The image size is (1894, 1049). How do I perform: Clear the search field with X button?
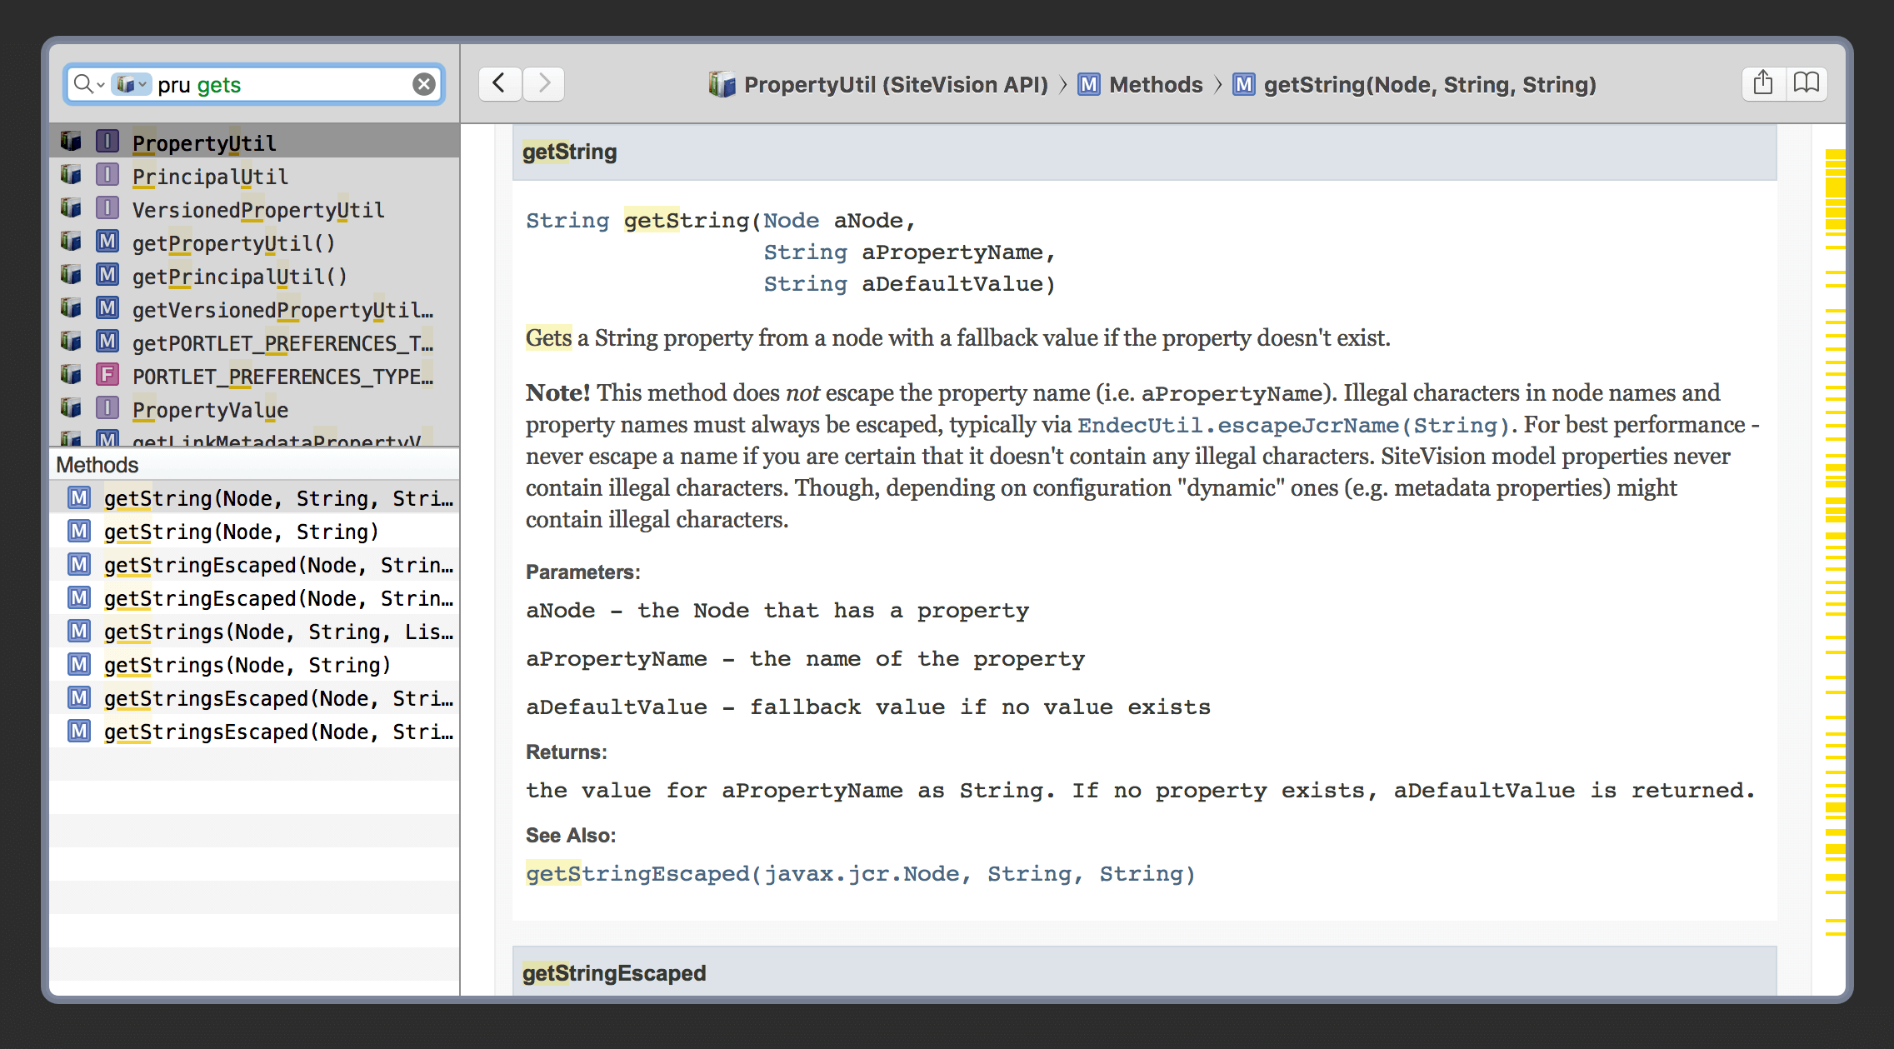(x=424, y=84)
